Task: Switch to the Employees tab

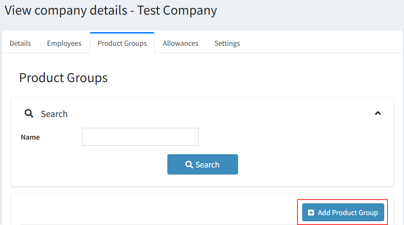Action: pos(64,43)
